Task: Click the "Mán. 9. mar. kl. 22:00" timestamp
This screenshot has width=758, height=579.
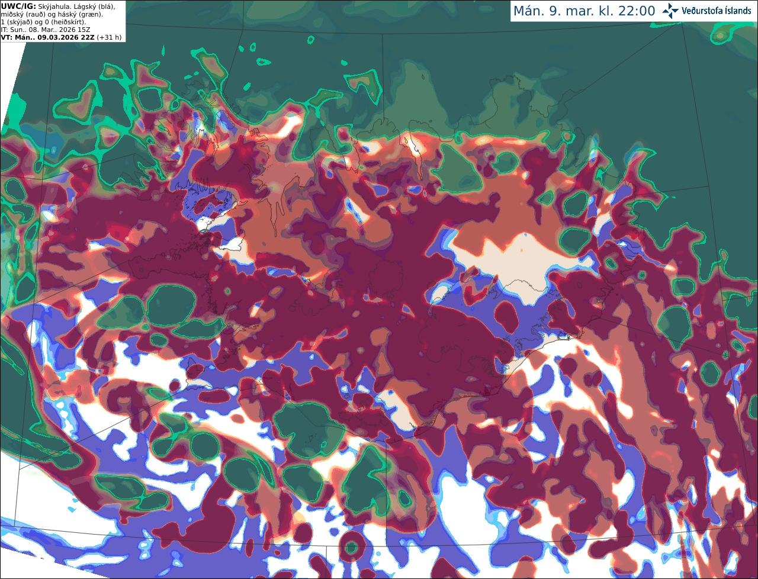Action: point(584,11)
